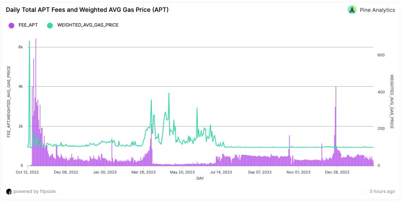Toggle the green WEIGHTED_AVG_GAS_PRICE legend marker
Screen dimensions: 402x201
50,25
